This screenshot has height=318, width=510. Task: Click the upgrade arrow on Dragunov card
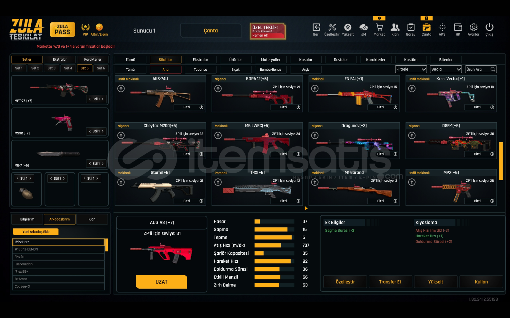click(x=315, y=135)
